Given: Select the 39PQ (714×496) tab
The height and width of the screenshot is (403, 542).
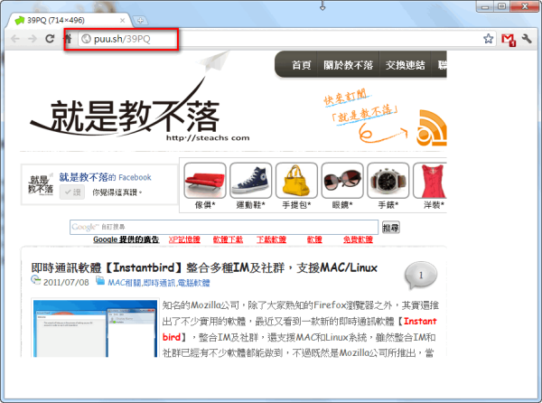Looking at the screenshot, I should click(x=70, y=21).
